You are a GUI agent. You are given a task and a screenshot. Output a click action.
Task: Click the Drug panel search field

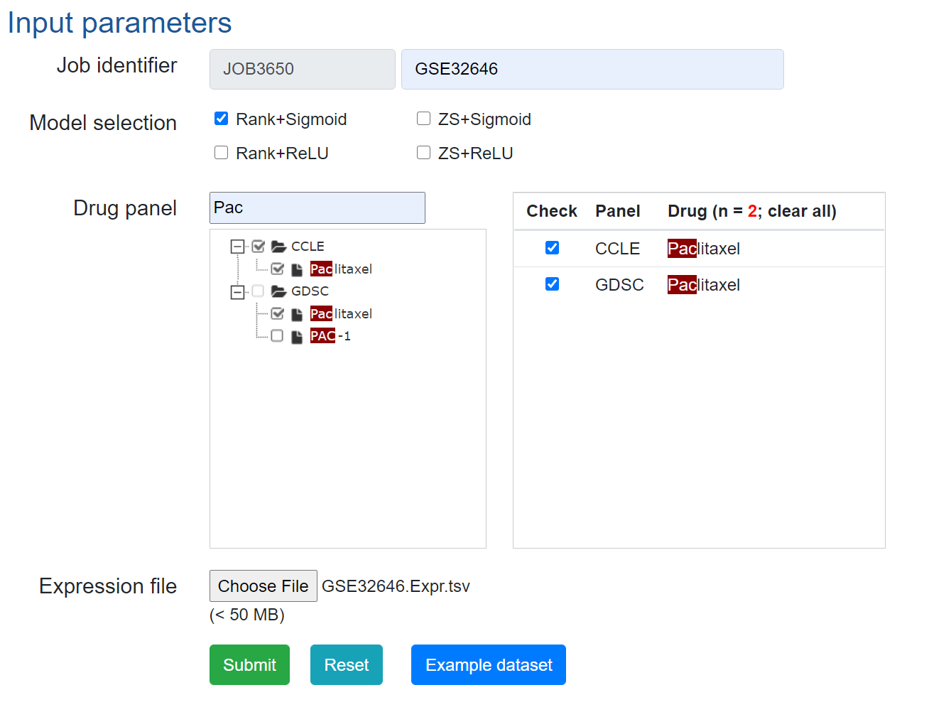pos(317,207)
